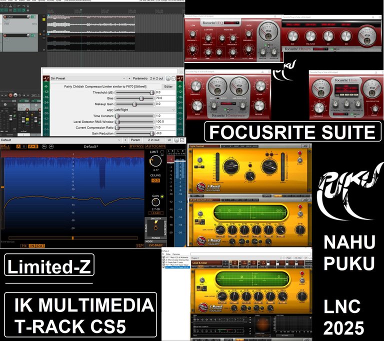Click the REAPER transport record button
The height and width of the screenshot is (341, 384).
[x=10, y=95]
